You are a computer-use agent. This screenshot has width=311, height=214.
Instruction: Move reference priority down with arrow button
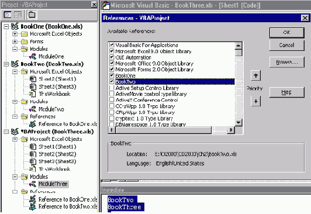pyautogui.click(x=255, y=101)
